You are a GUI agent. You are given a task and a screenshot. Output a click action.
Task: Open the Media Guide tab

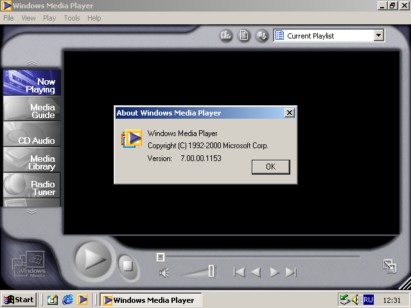tap(32, 111)
